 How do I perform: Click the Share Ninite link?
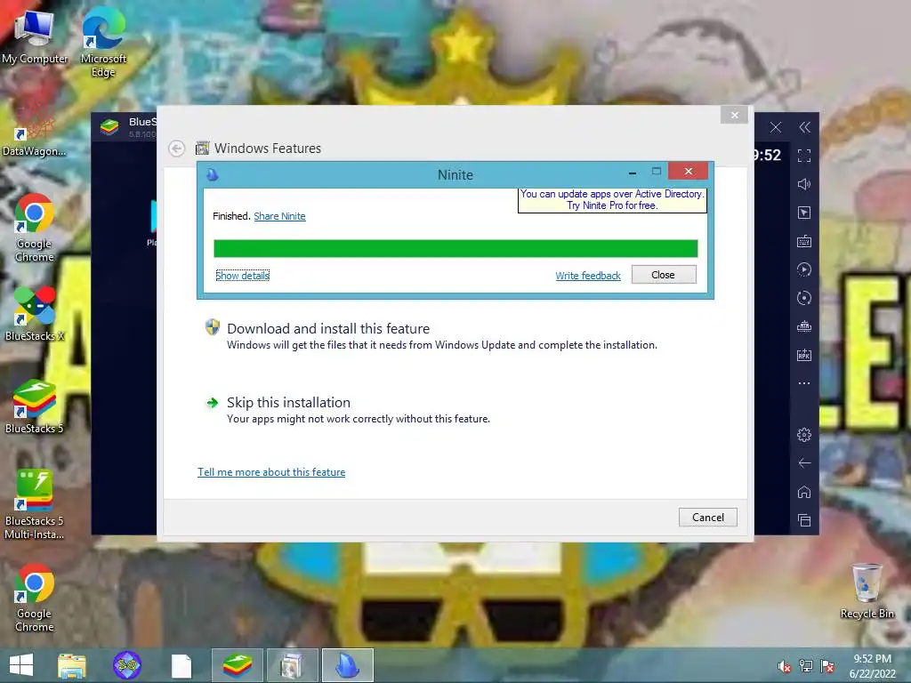point(279,216)
